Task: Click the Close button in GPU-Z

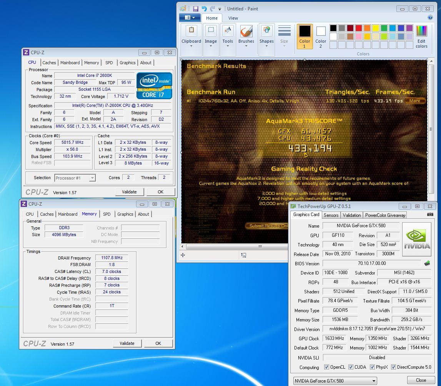Action: coord(421,380)
